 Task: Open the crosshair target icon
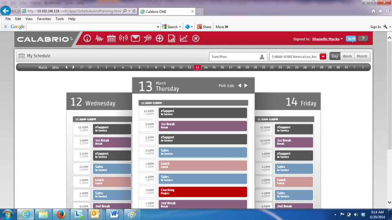(x=160, y=38)
